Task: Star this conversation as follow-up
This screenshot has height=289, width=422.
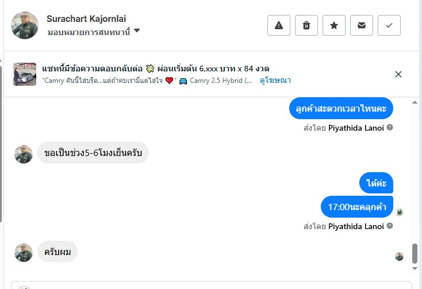Action: [x=334, y=25]
